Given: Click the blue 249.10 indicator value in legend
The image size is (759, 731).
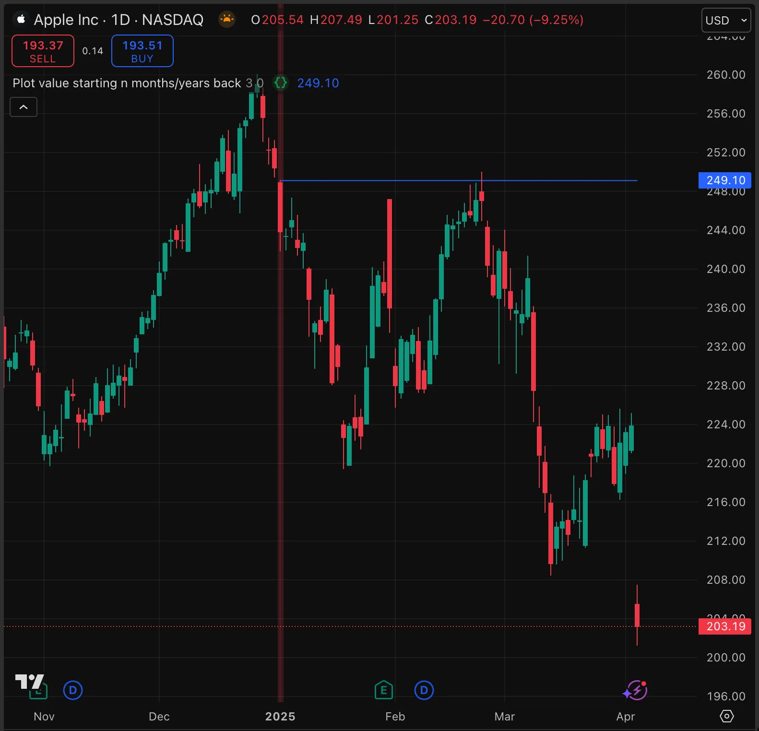Looking at the screenshot, I should coord(318,83).
